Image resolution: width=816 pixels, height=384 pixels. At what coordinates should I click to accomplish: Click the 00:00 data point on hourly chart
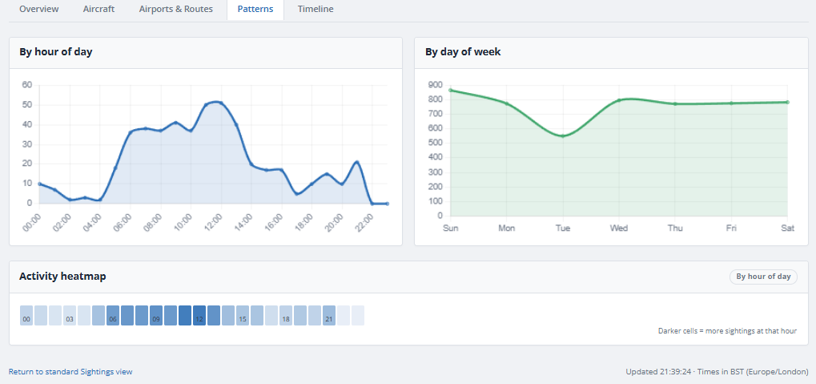point(39,184)
